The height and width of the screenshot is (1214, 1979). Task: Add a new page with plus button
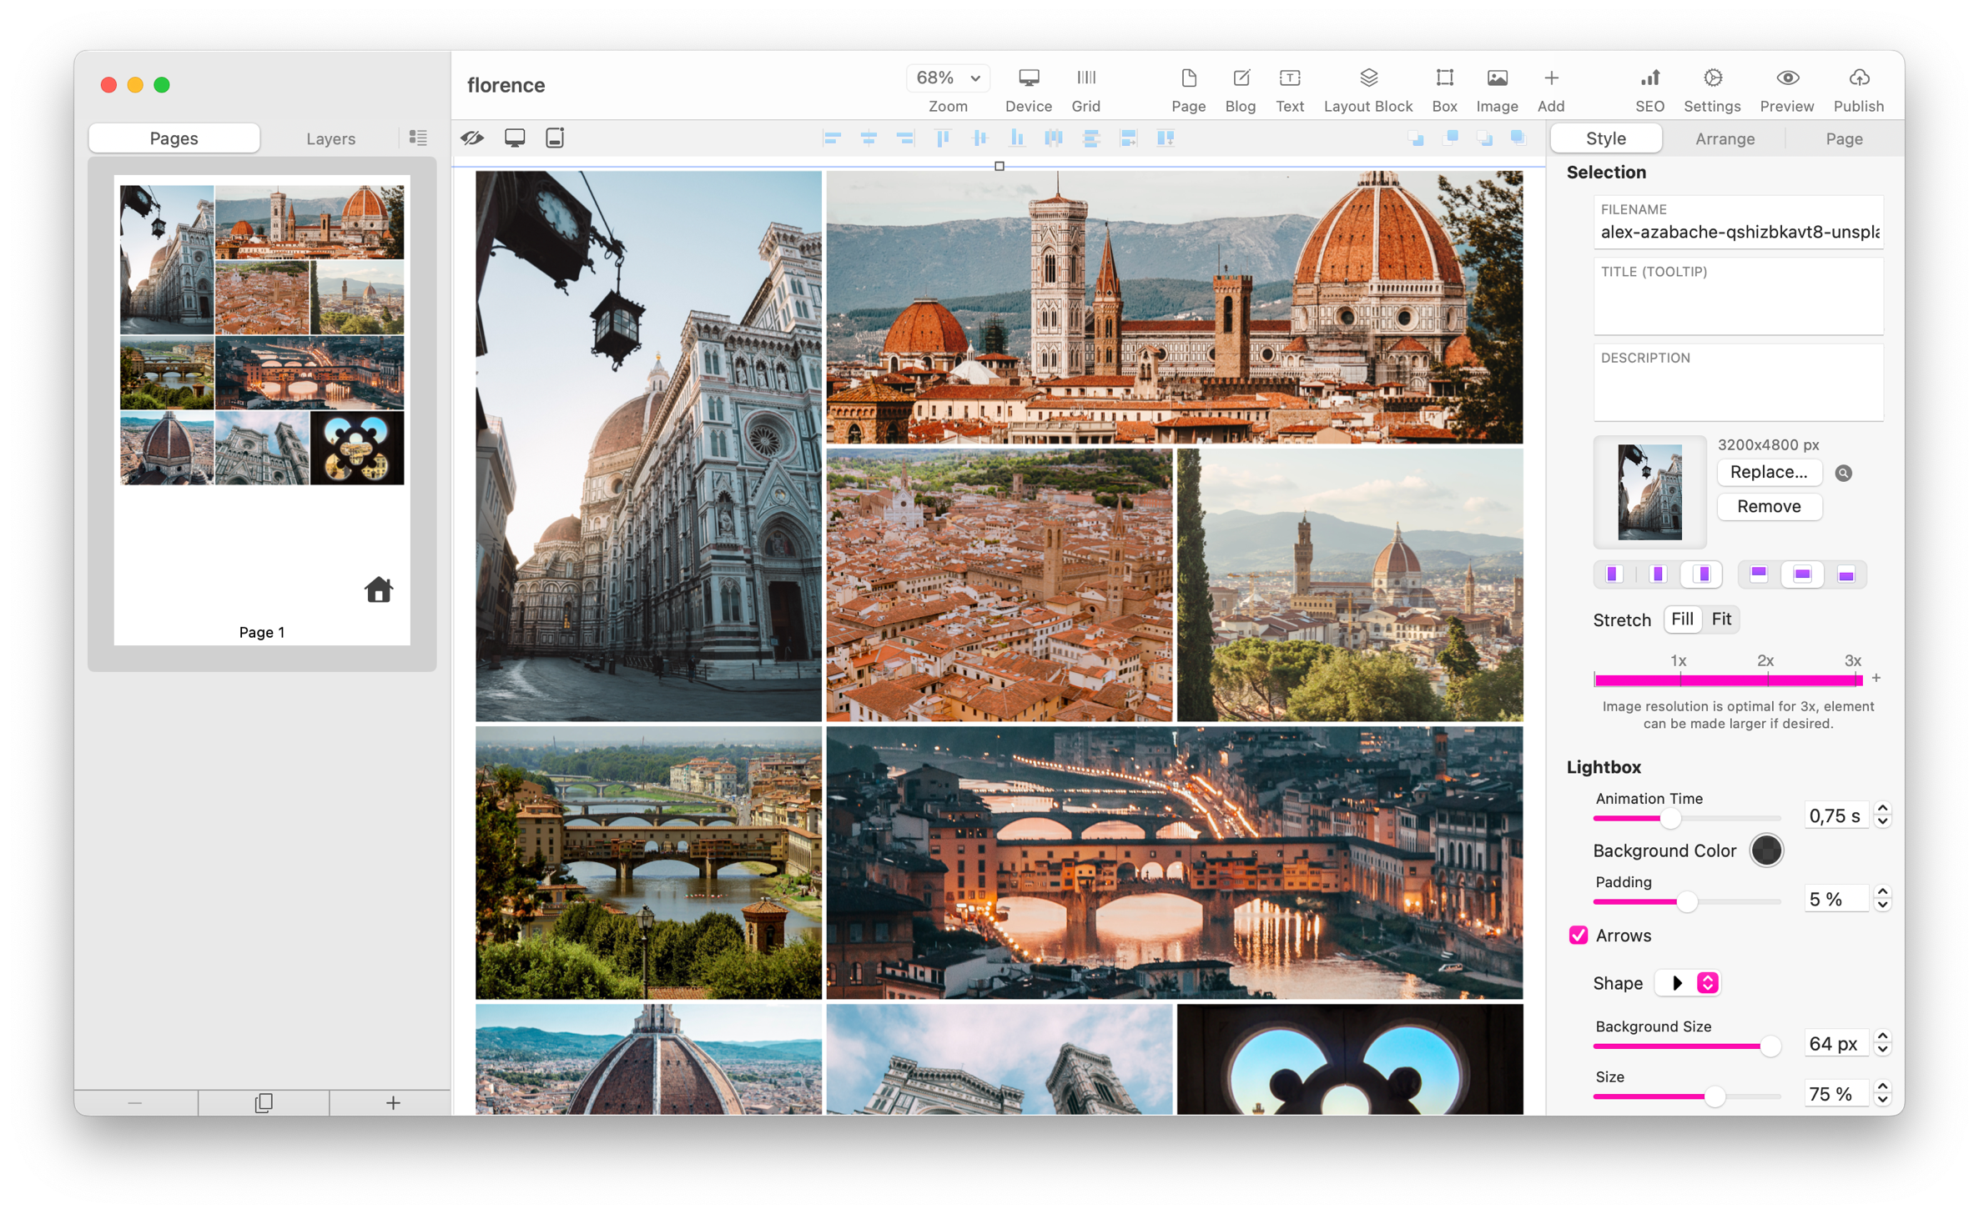(x=393, y=1103)
